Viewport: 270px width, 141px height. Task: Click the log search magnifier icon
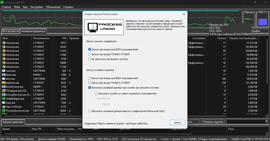point(267,122)
